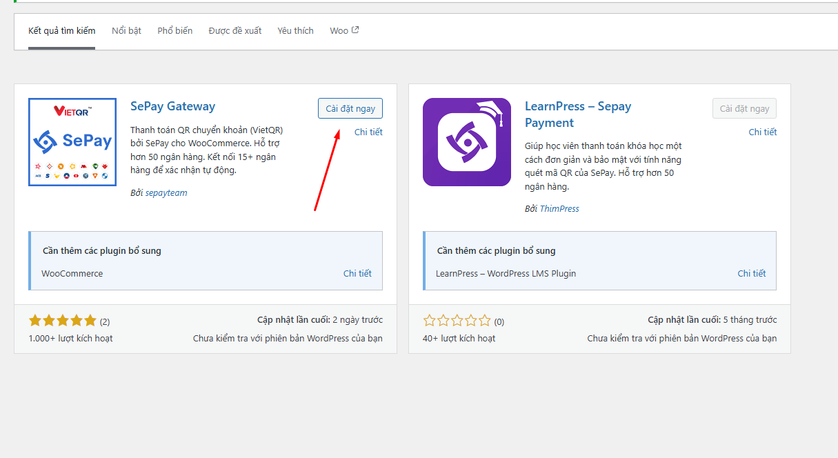This screenshot has height=458, width=838.
Task: Click Cài đặt ngay for SePay Gateway
Action: click(x=350, y=108)
